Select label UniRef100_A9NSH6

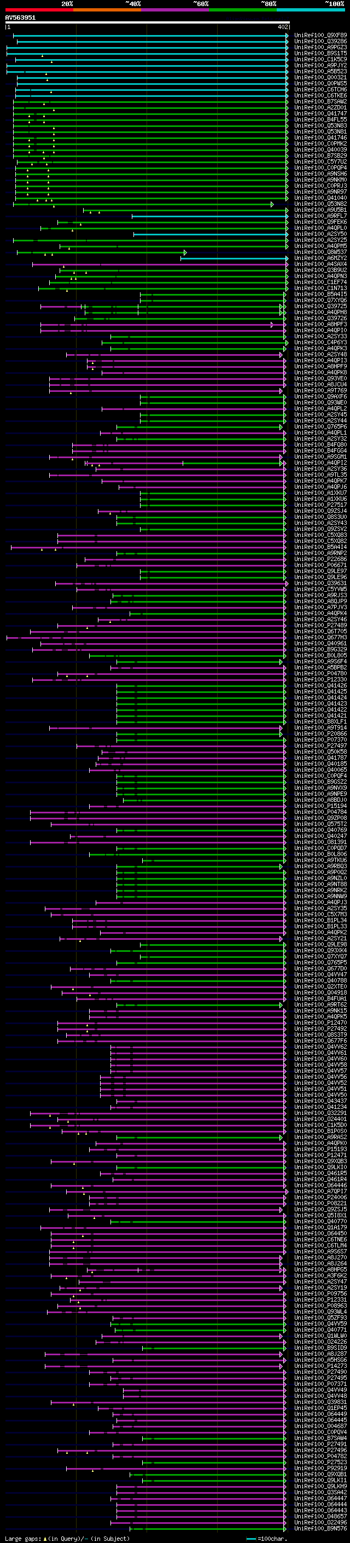point(320,174)
